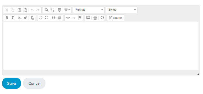Click the Undo arrow
Viewport: 203px width, 94px height.
coord(32,10)
